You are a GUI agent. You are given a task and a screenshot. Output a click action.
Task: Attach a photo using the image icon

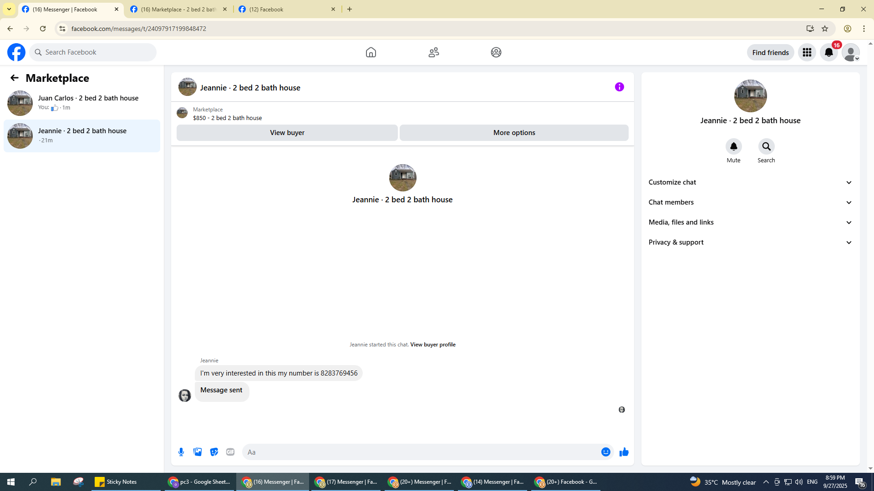[198, 452]
